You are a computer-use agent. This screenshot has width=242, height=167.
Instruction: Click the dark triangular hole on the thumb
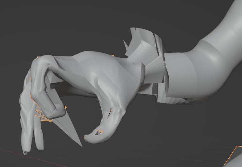[x=98, y=133]
